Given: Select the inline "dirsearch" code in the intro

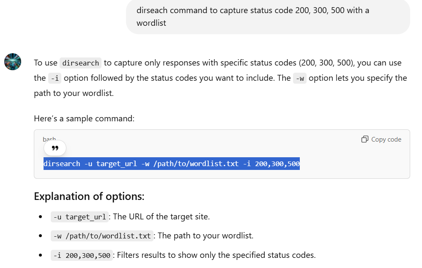Looking at the screenshot, I should tap(80, 63).
